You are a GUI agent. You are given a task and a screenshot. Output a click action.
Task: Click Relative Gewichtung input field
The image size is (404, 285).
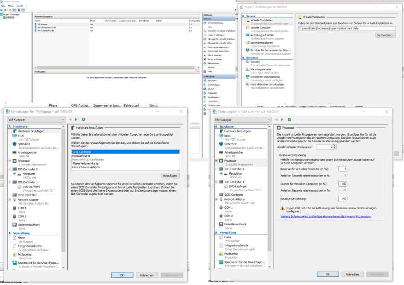[343, 199]
